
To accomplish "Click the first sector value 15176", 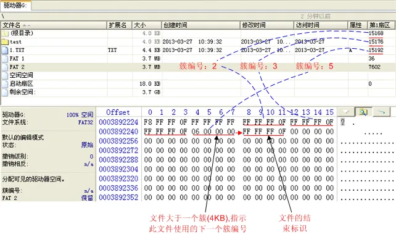I will tap(376, 41).
